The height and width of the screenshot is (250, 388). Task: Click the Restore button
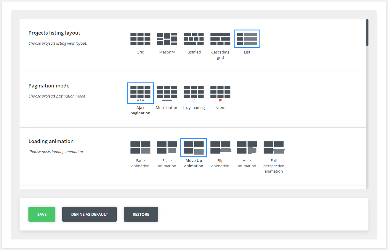pos(141,214)
